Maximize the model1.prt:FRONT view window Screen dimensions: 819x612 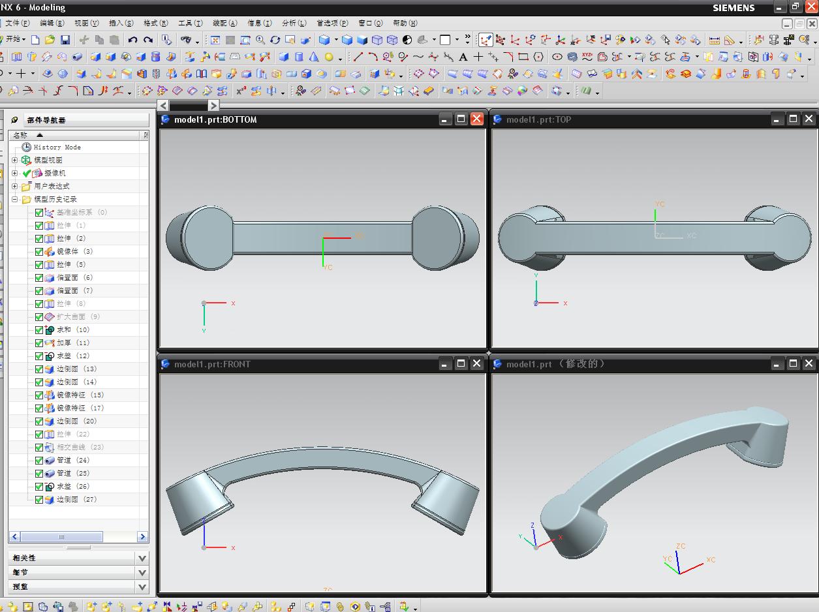pyautogui.click(x=461, y=363)
